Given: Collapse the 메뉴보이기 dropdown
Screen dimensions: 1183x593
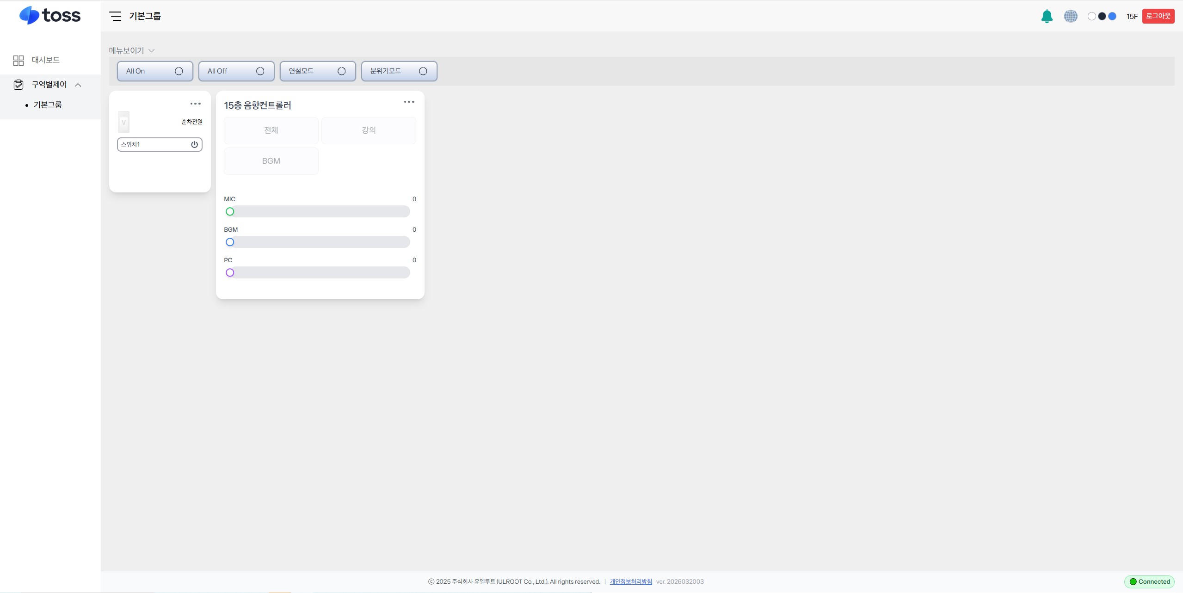Looking at the screenshot, I should [x=132, y=50].
